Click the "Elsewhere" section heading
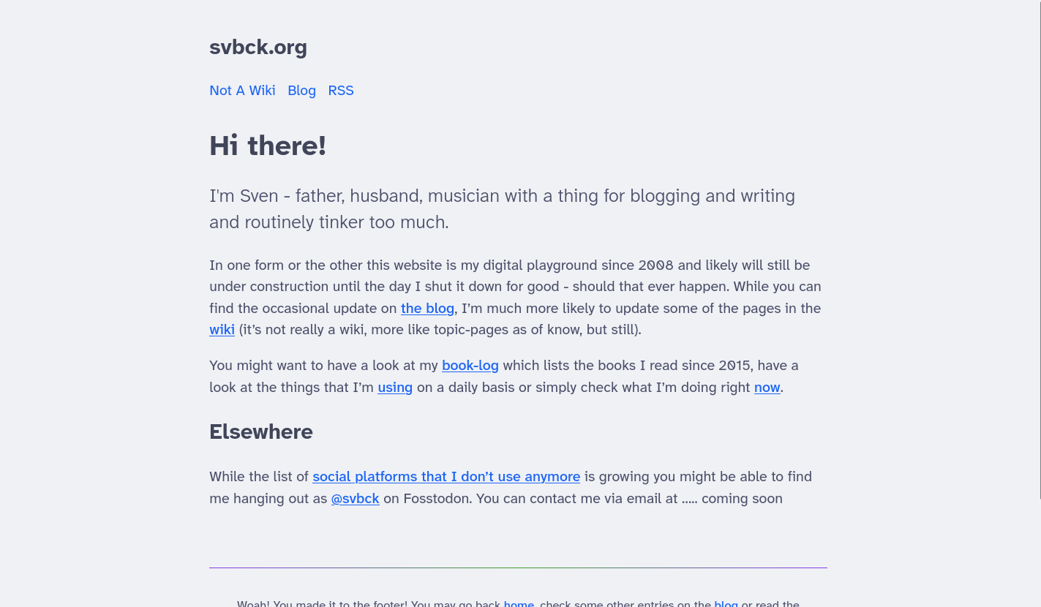Screen dimensions: 1041x607 (x=261, y=432)
